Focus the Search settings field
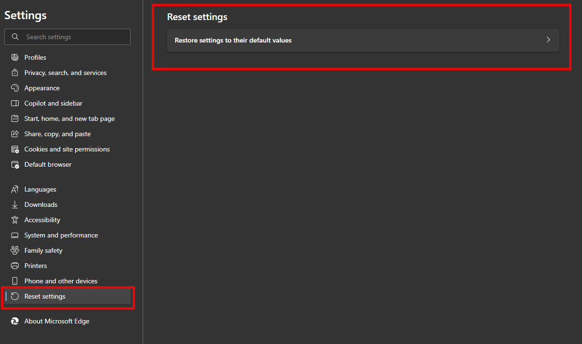This screenshot has width=582, height=344. tap(67, 37)
